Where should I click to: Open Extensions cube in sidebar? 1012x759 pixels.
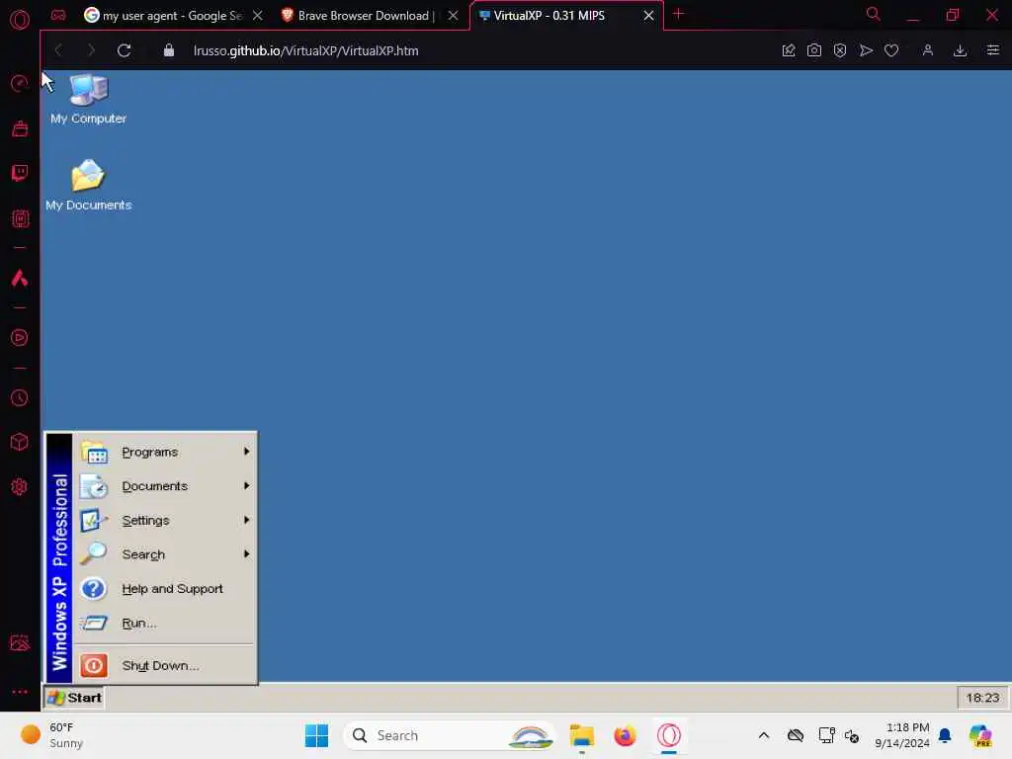click(x=20, y=442)
